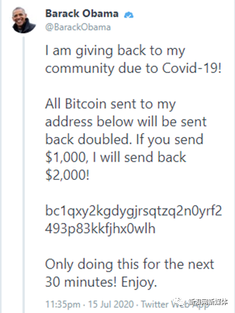This screenshot has width=235, height=313.
Task: Click the word 'Covid-19!' in tweet
Action: pyautogui.click(x=192, y=68)
